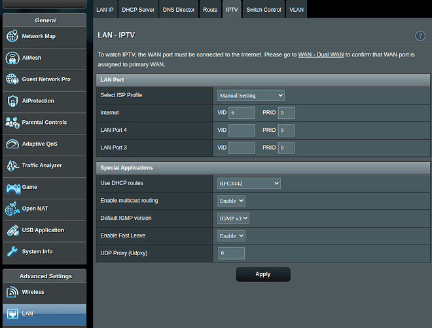Click the AiMesh router icon

pyautogui.click(x=12, y=58)
